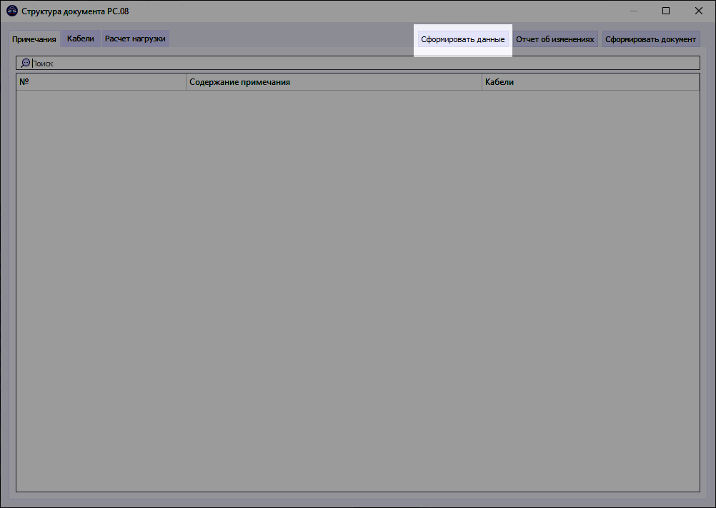716x508 pixels.
Task: Generate the document with Сформировать документ
Action: (x=651, y=39)
